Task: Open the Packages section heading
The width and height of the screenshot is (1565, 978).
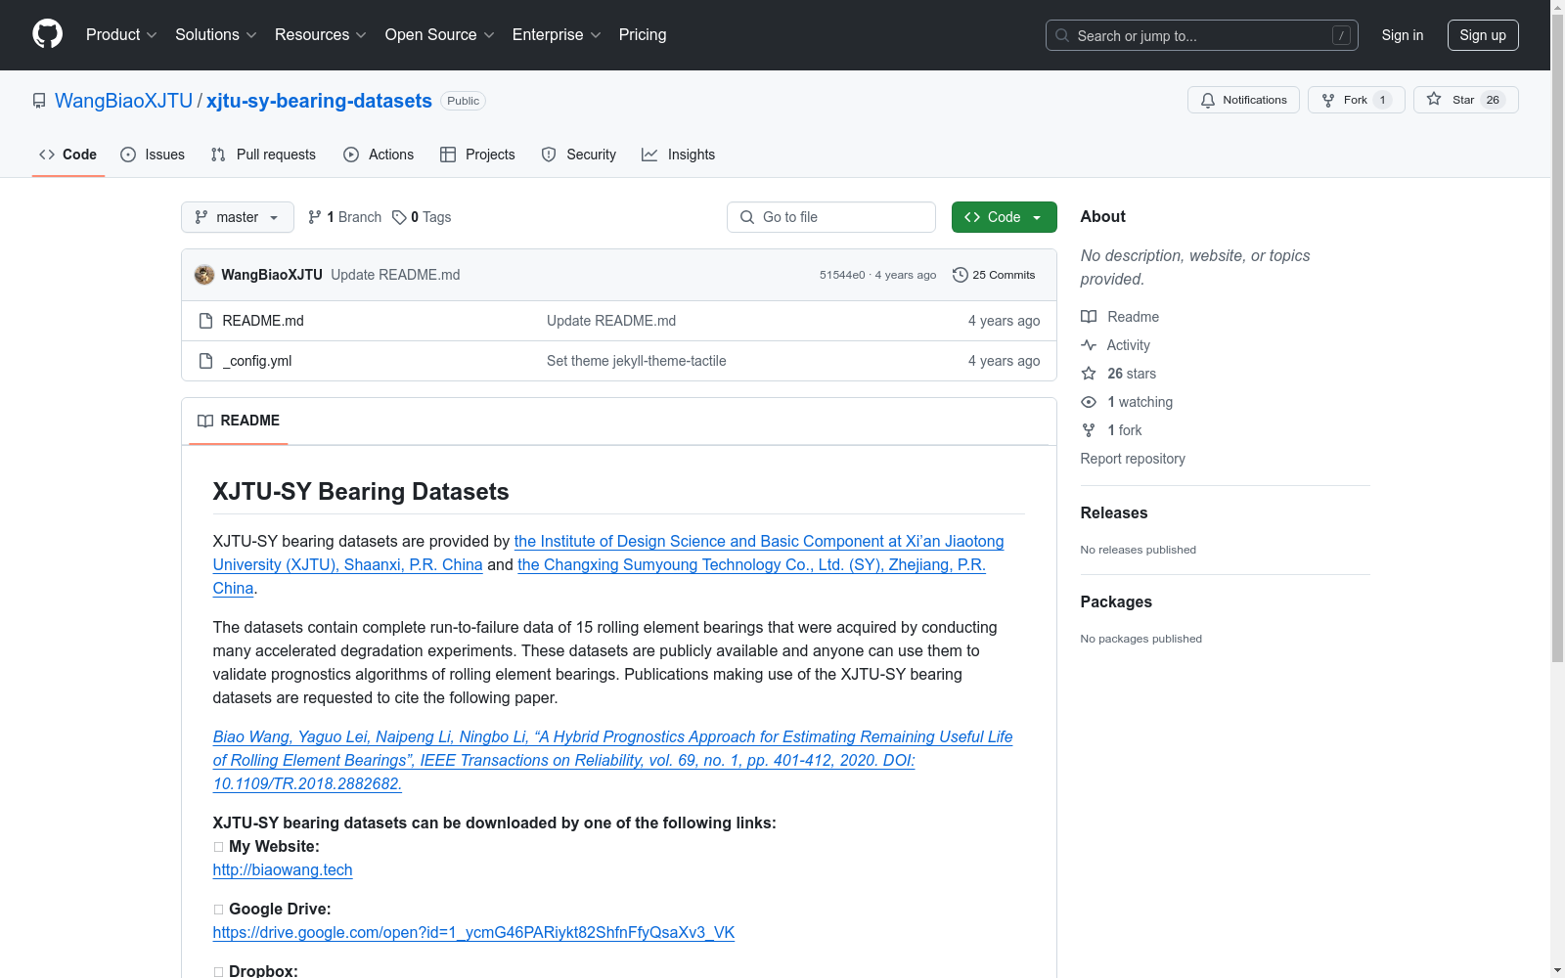Action: tap(1116, 601)
